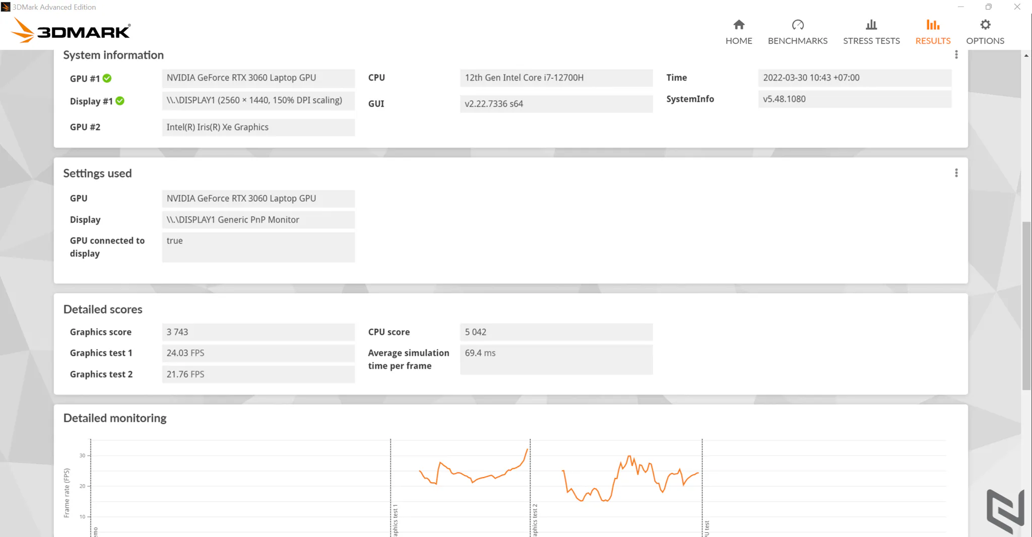Click the vertical scrollbar thumb
This screenshot has height=537, width=1032.
1026,305
